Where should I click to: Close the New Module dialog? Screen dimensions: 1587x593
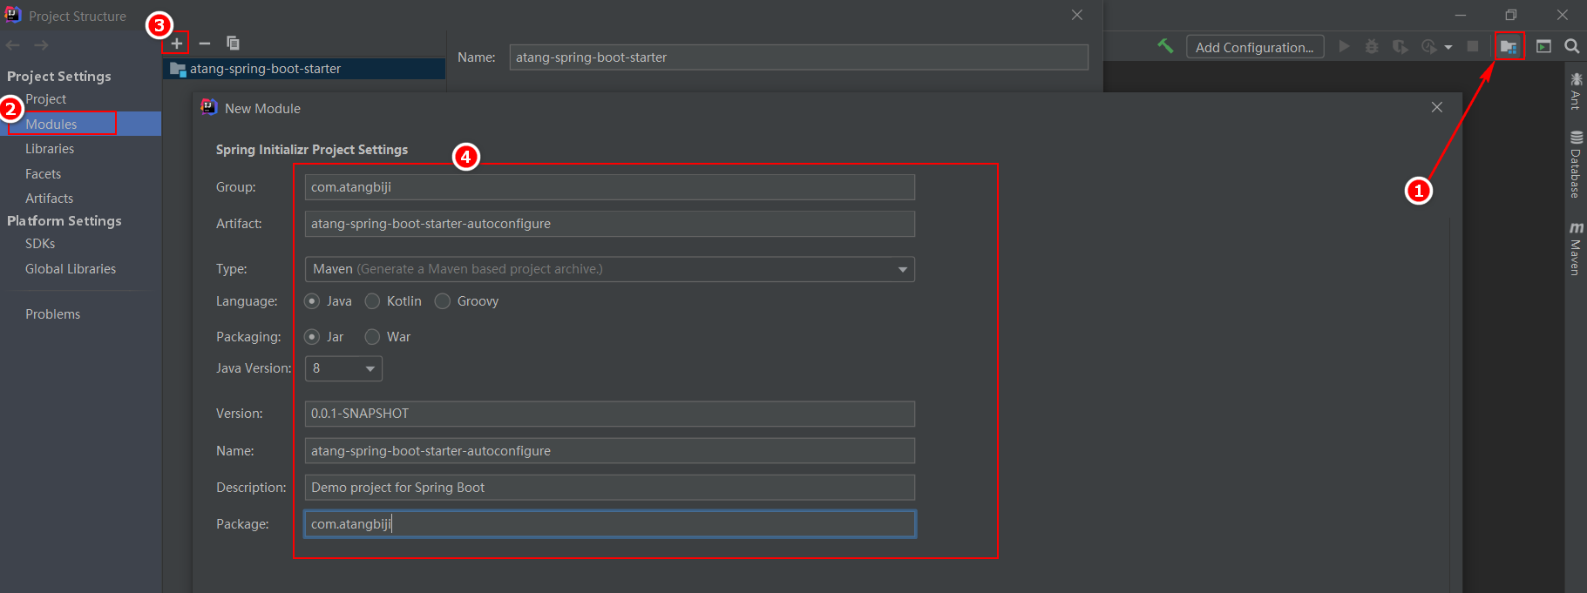coord(1436,107)
